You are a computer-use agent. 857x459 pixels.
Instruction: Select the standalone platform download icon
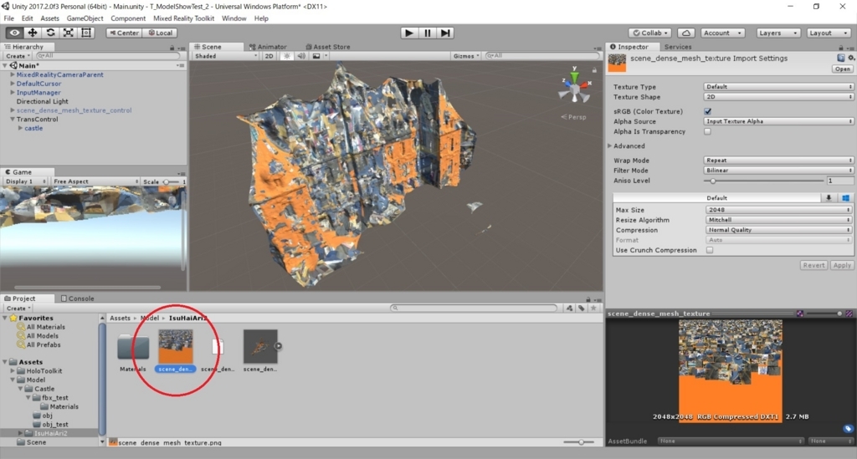(x=829, y=198)
